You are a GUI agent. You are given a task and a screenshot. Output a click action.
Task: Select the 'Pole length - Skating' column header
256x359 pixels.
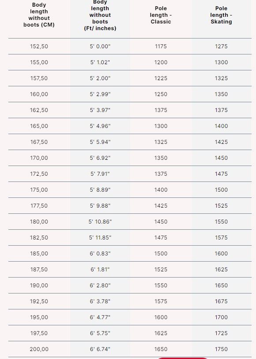tap(221, 15)
